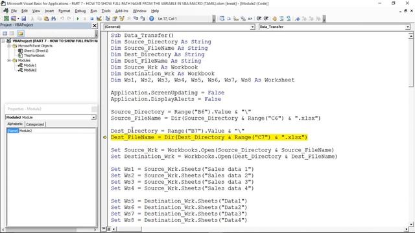
Task: Click List Properties/Methods icon
Action: coord(222,19)
